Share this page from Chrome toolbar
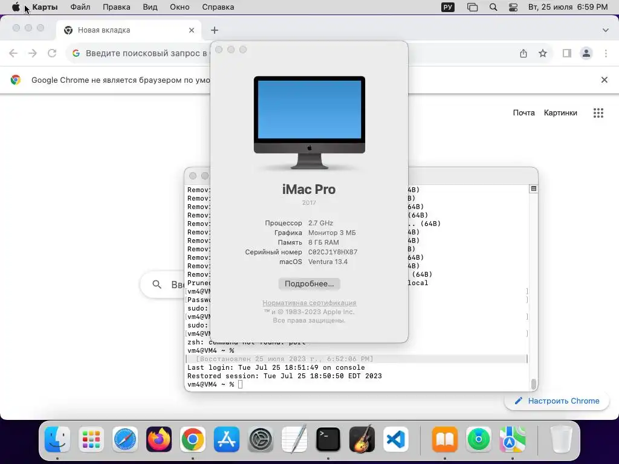 pos(523,53)
